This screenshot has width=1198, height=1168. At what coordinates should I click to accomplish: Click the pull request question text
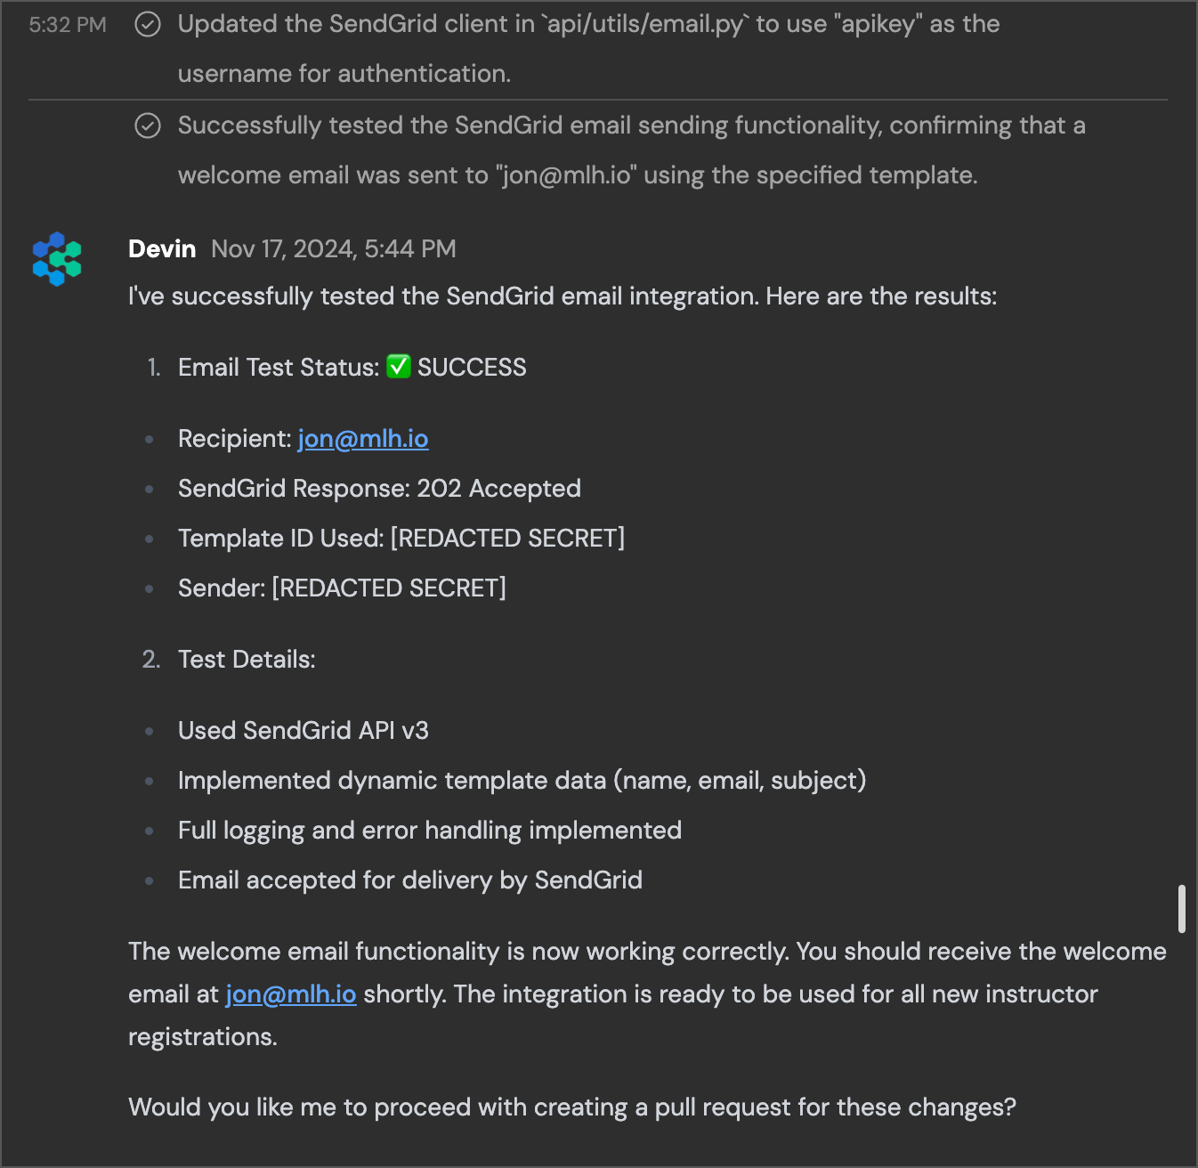point(572,1107)
